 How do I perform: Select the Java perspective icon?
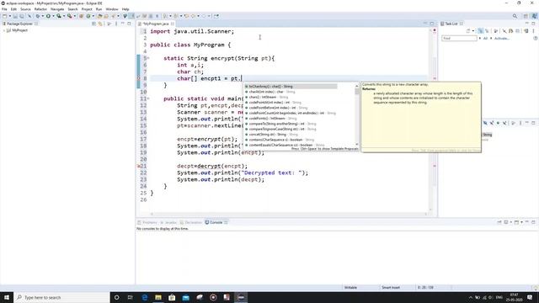[534, 16]
